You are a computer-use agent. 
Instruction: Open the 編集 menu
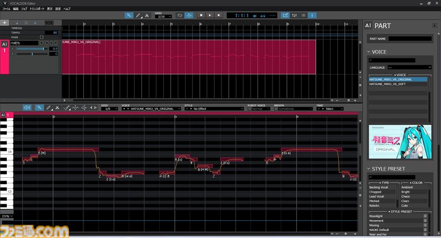(x=16, y=9)
